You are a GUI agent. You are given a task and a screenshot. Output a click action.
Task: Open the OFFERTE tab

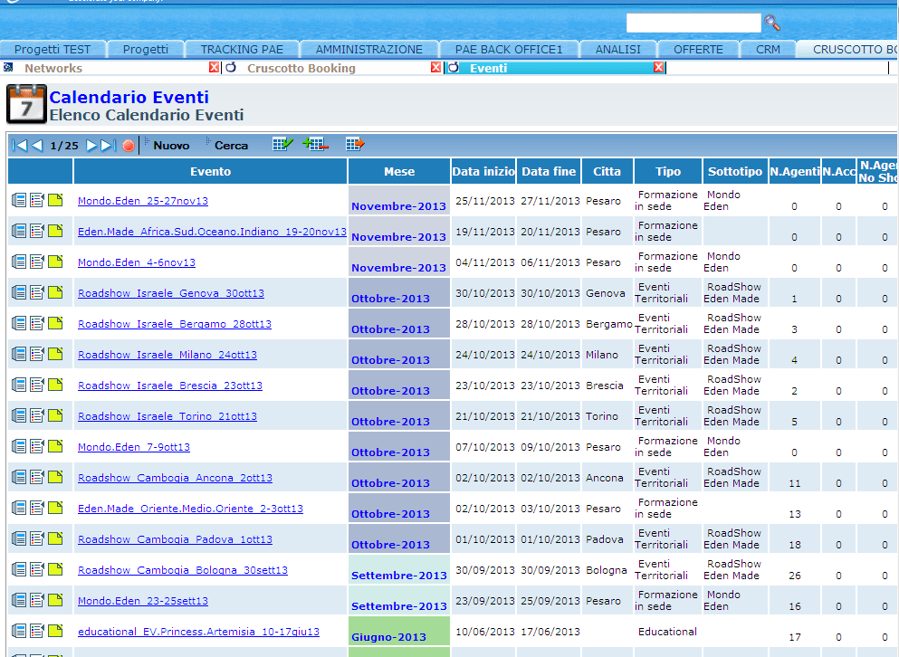(698, 49)
